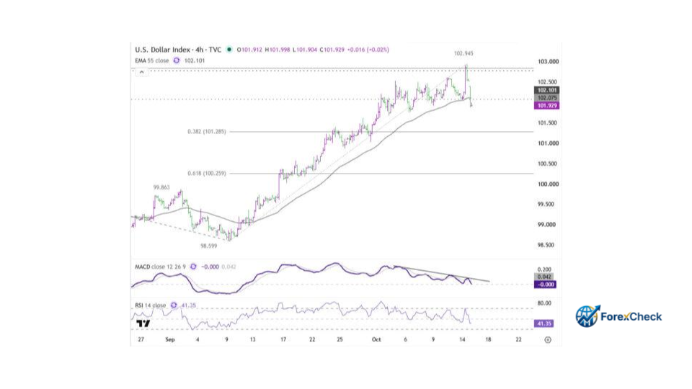The height and width of the screenshot is (389, 692).
Task: Click the 102.075 price tag on axis
Action: tap(547, 98)
